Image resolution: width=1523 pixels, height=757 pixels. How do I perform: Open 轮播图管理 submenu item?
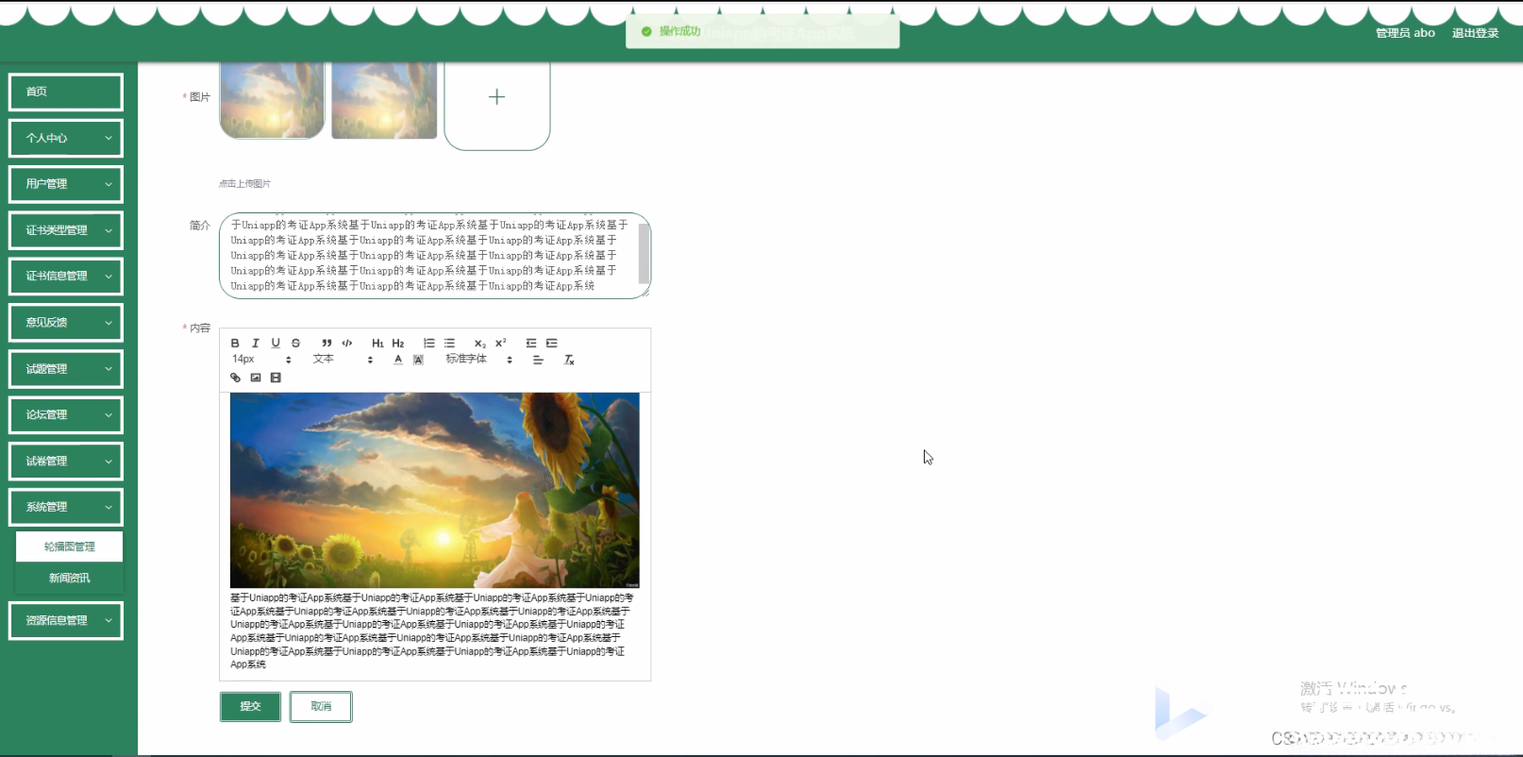69,547
